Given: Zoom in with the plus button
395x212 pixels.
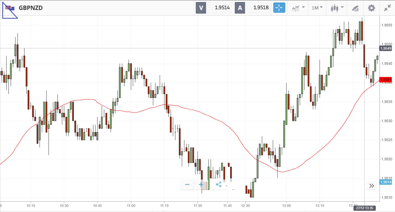Looking at the screenshot, I should tap(201, 184).
